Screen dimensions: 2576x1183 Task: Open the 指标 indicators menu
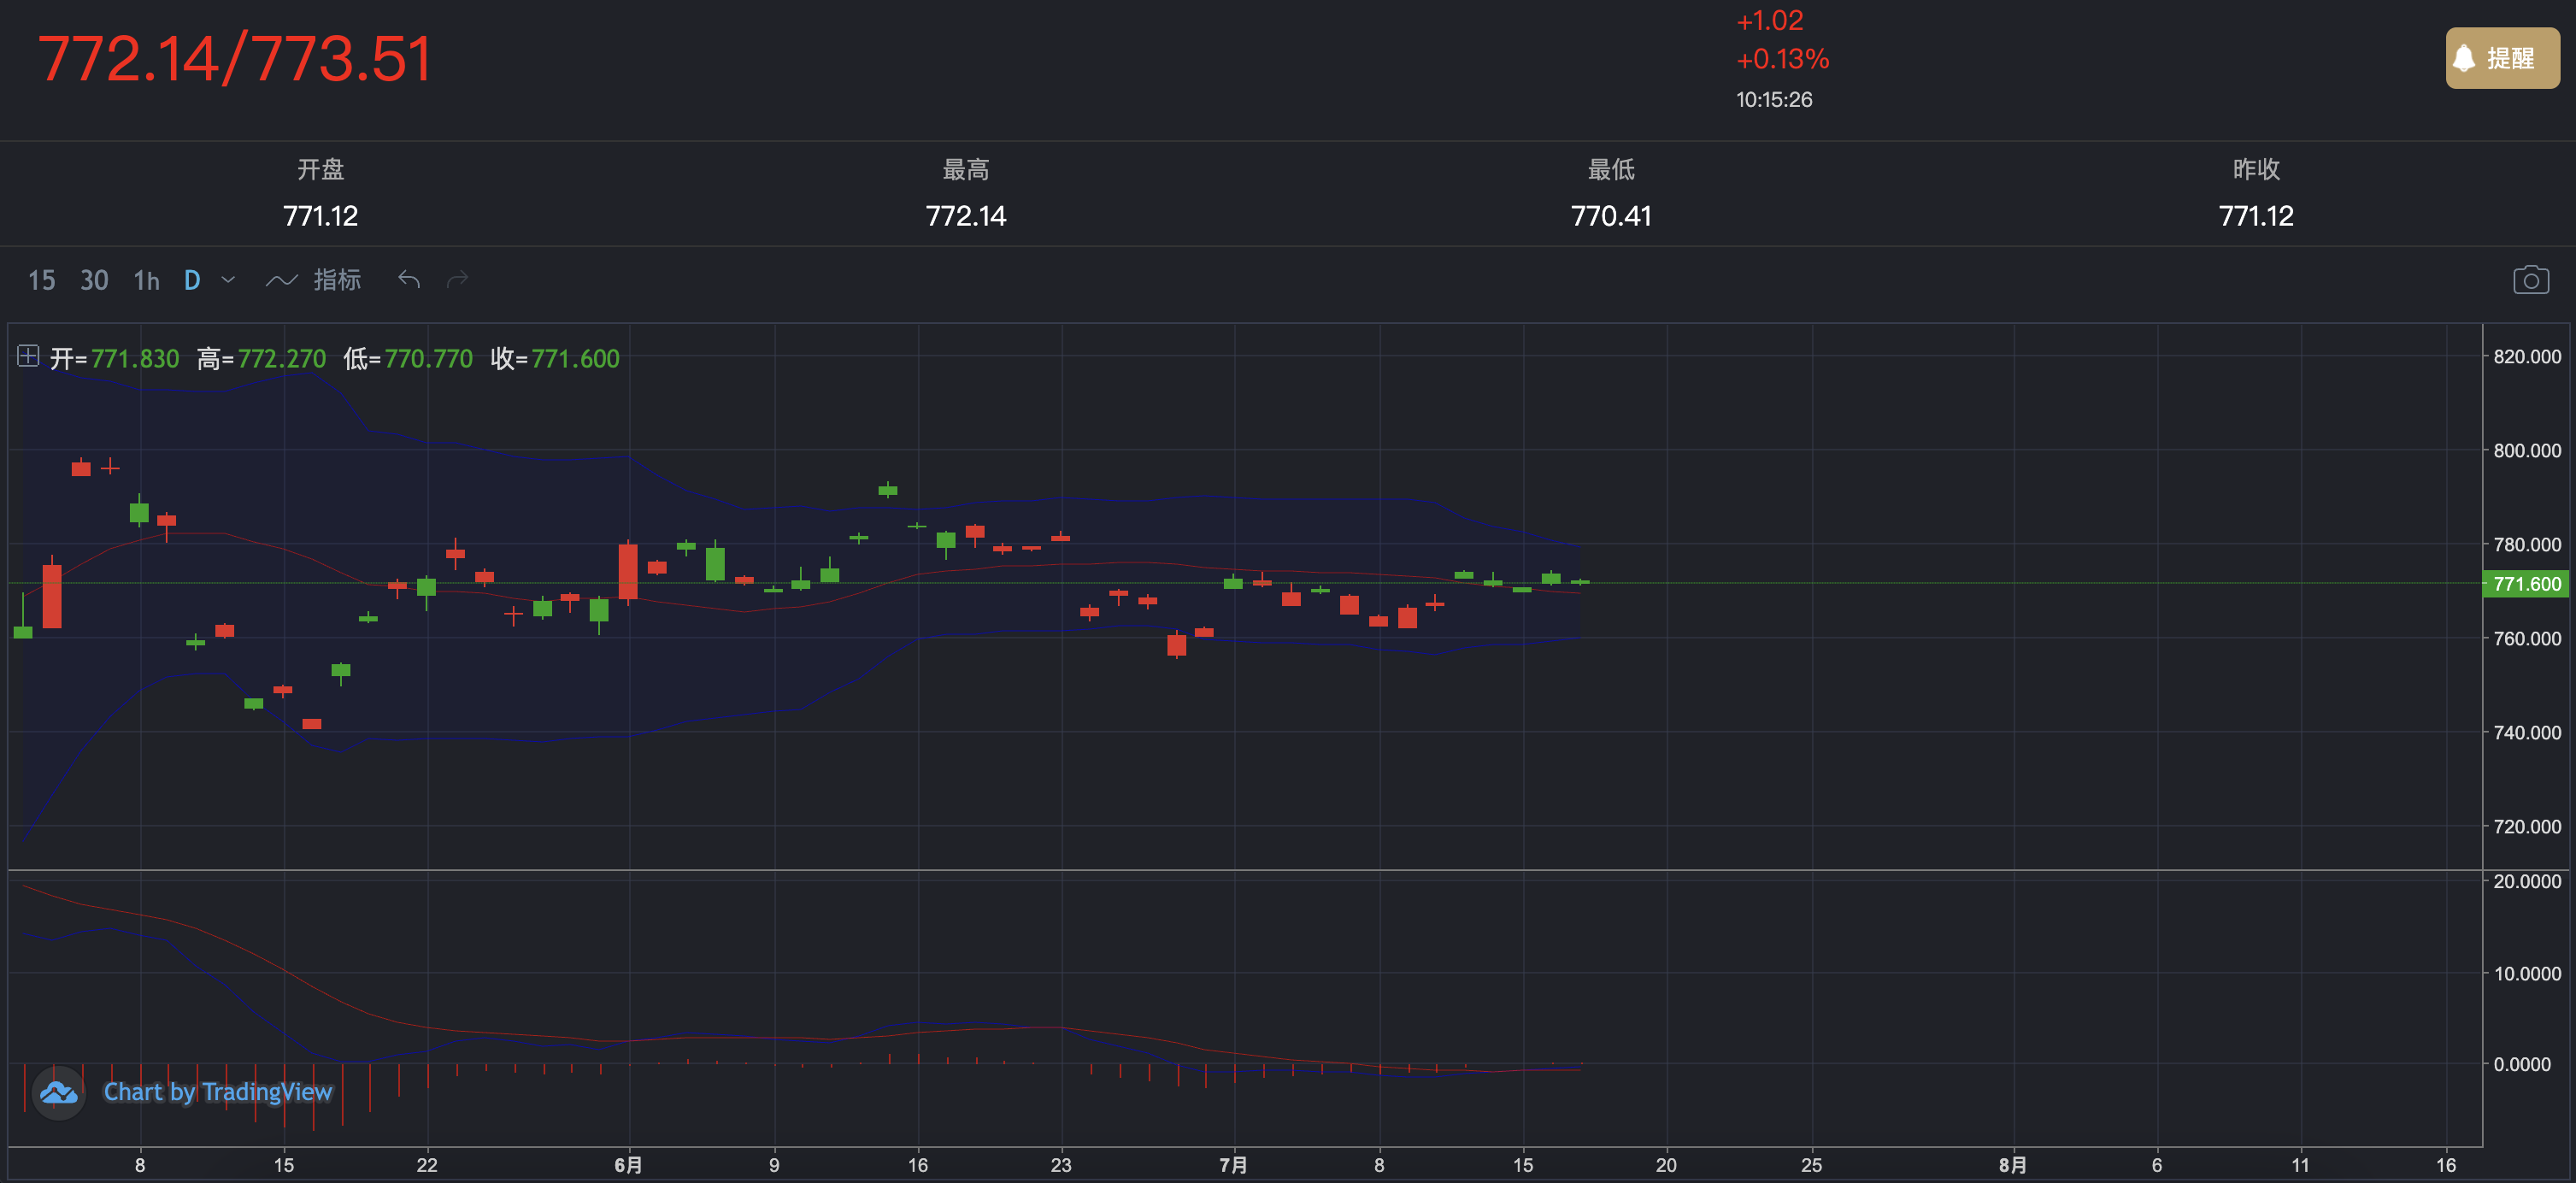[x=337, y=280]
